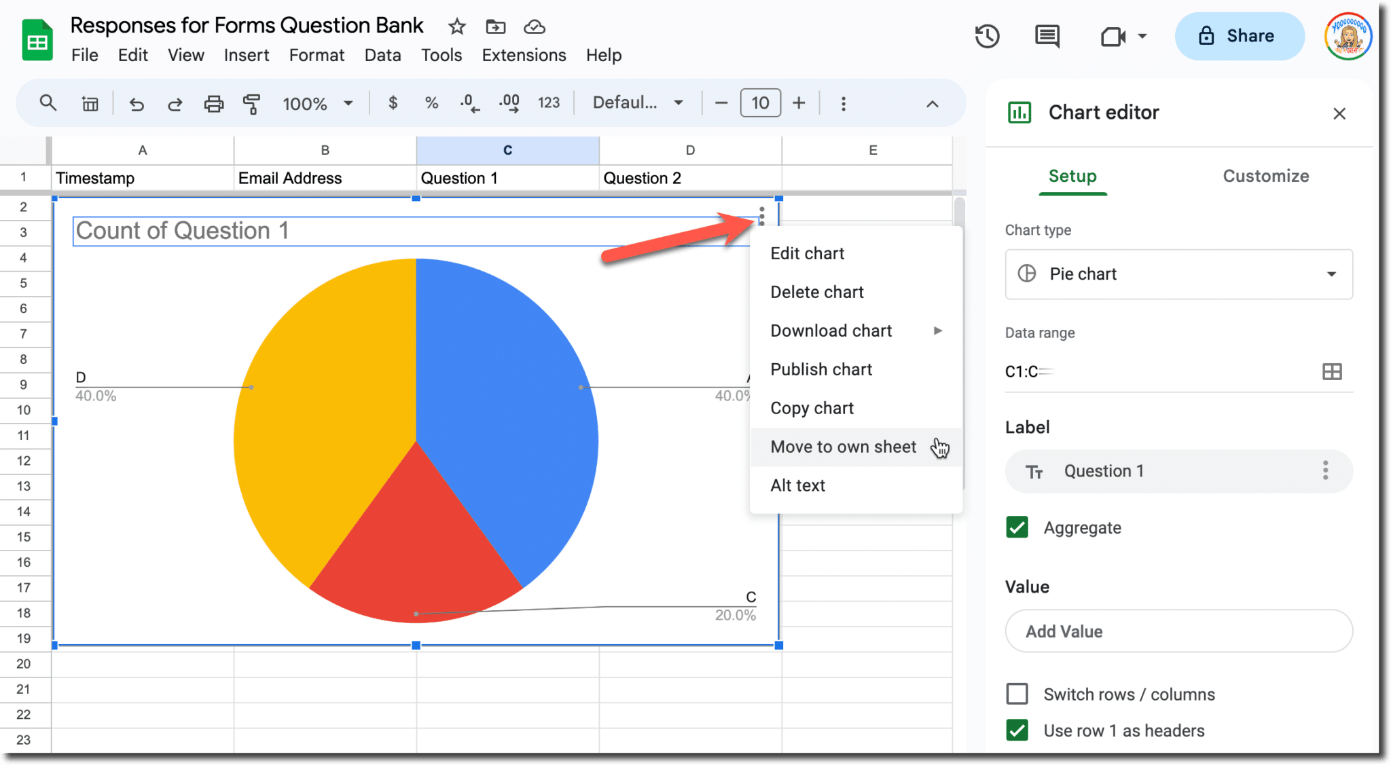Screen dimensions: 1391x765
Task: Open the Data menu
Action: pos(382,55)
